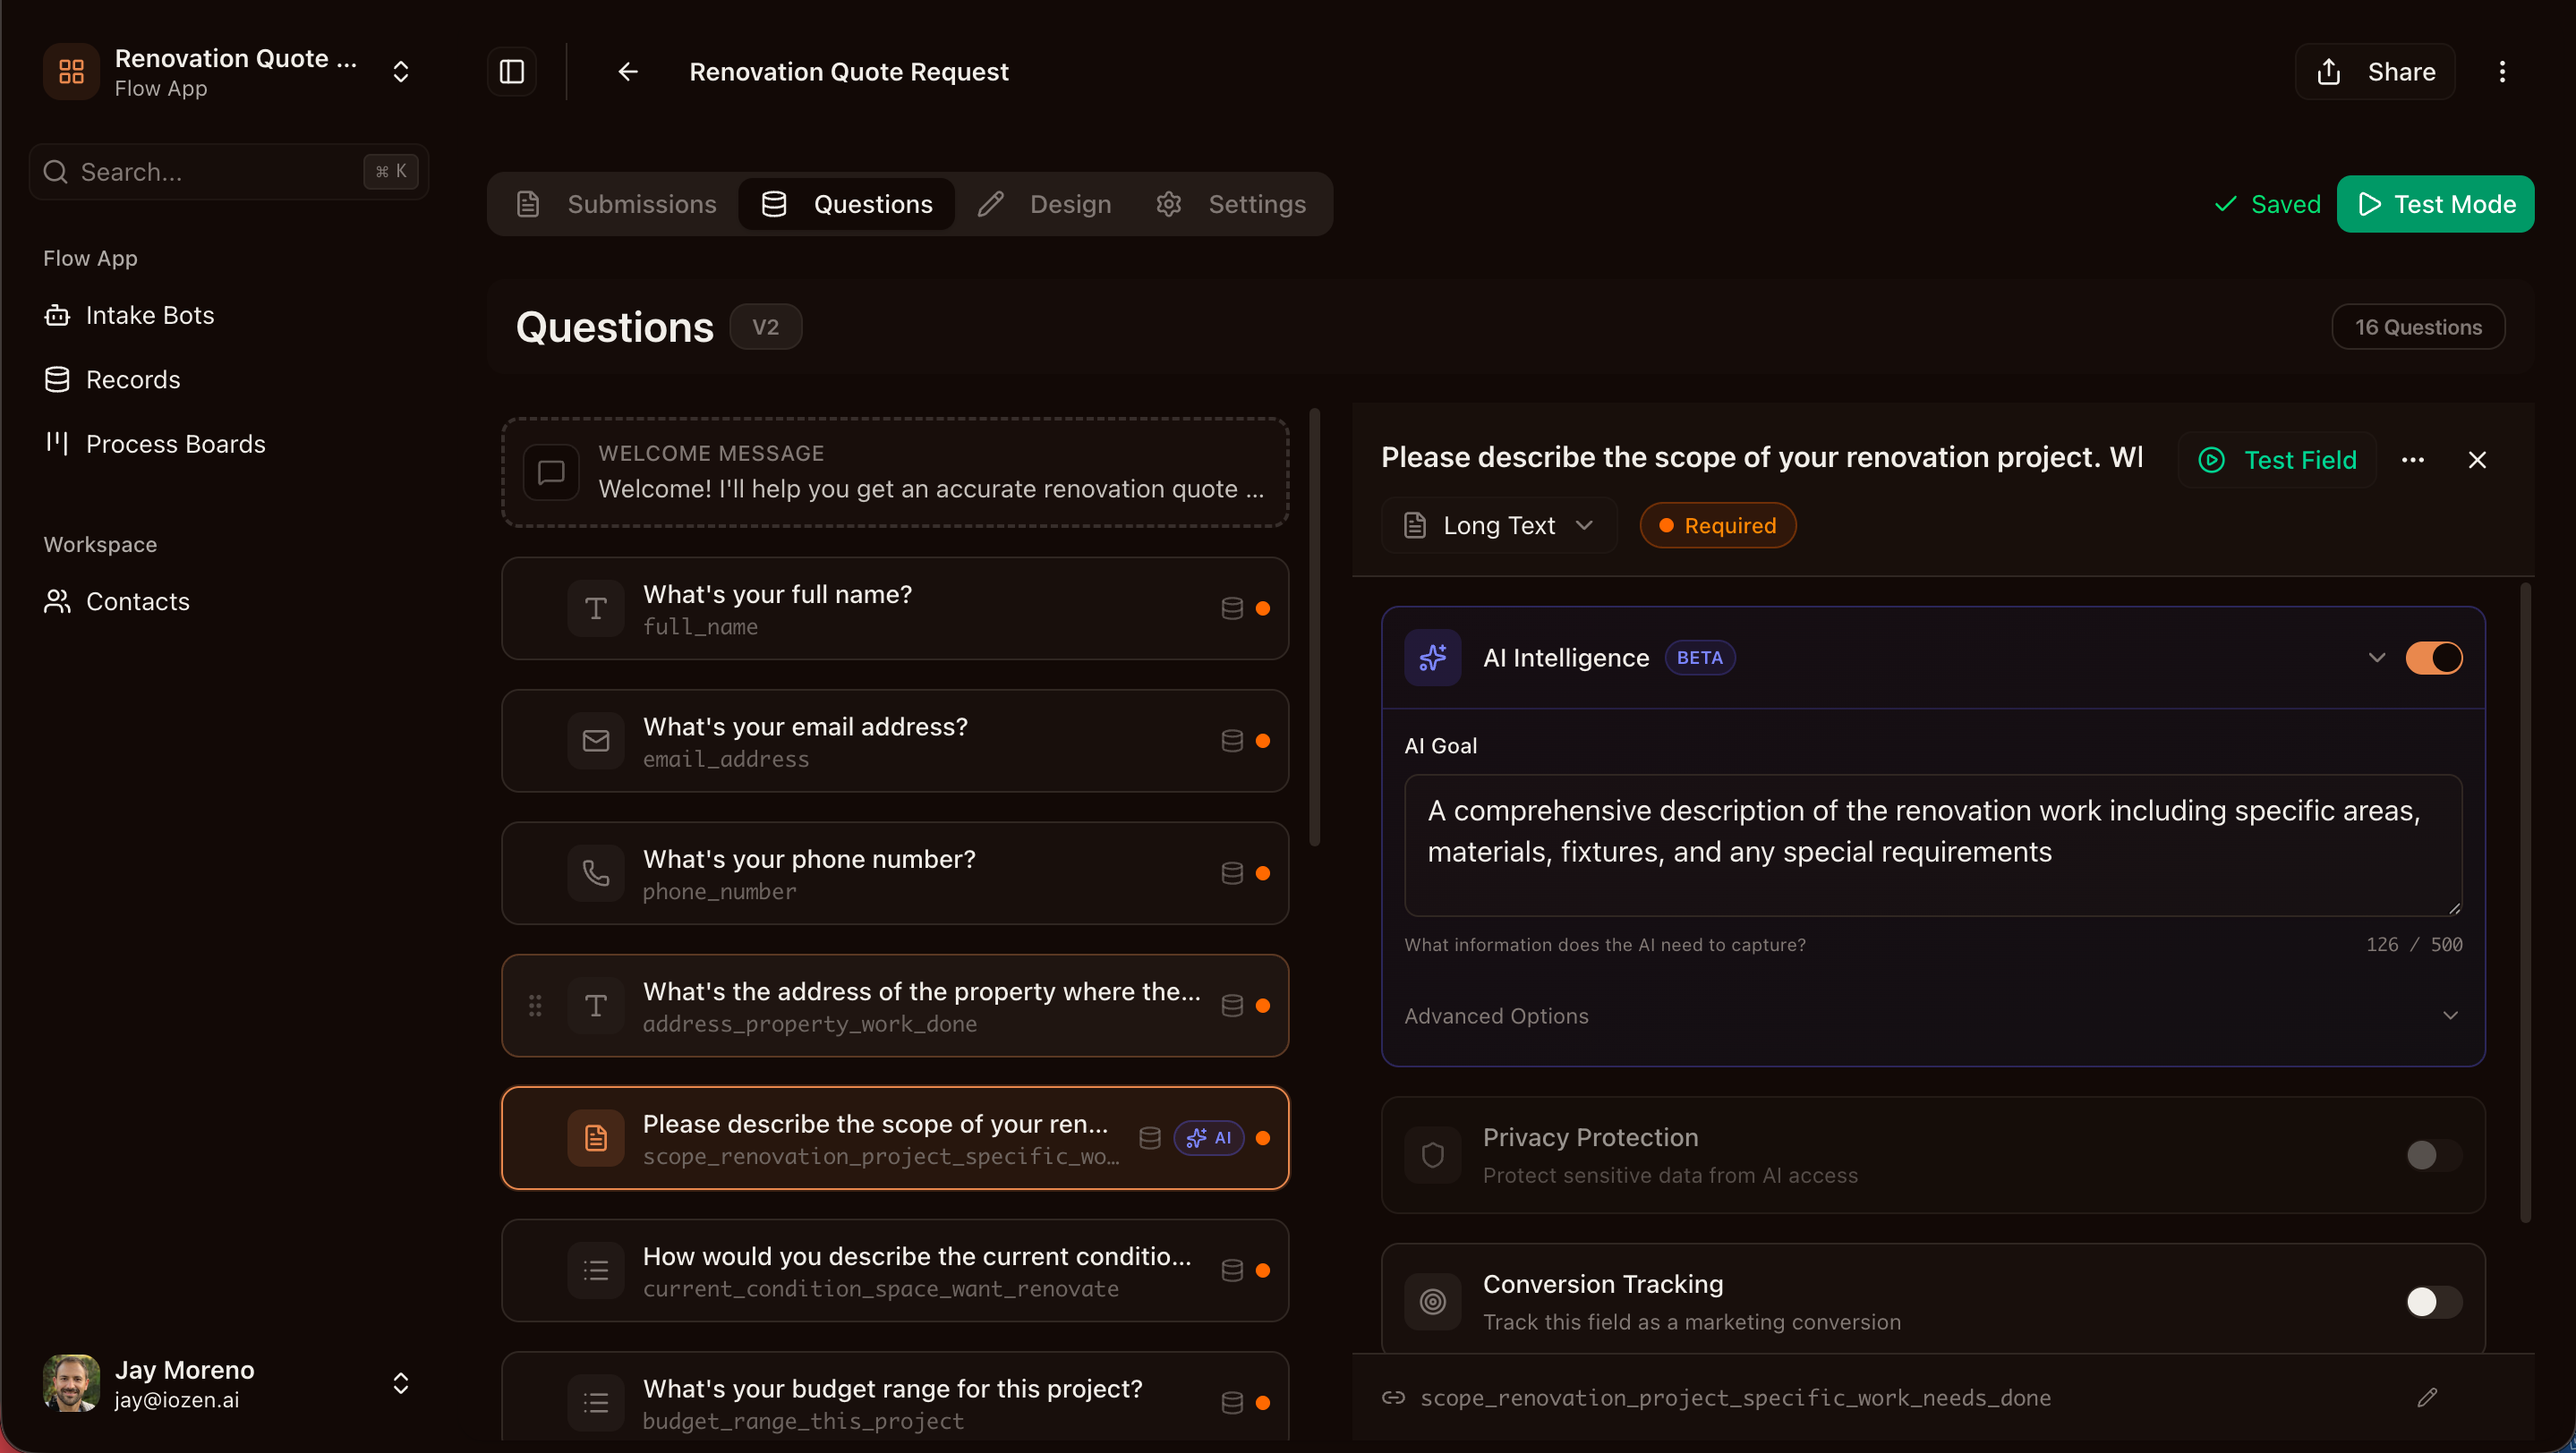The image size is (2576, 1453).
Task: Edit the scope_renovation field key name
Action: (x=2429, y=1397)
